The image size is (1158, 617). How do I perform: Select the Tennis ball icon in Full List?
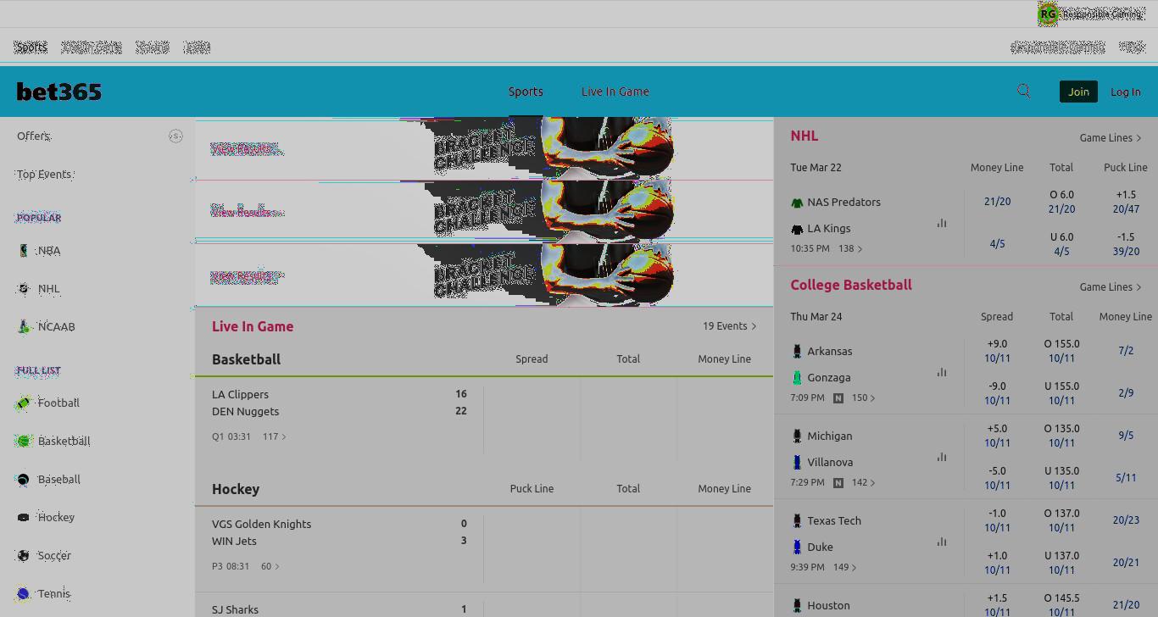(x=24, y=593)
